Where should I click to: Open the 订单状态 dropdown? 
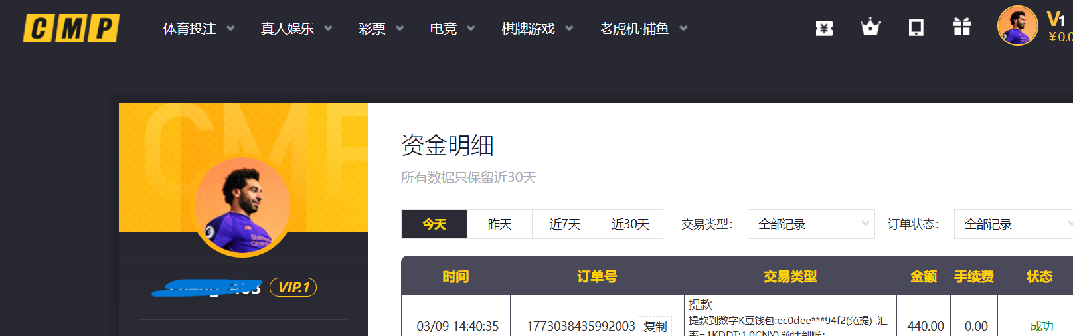pyautogui.click(x=1013, y=224)
